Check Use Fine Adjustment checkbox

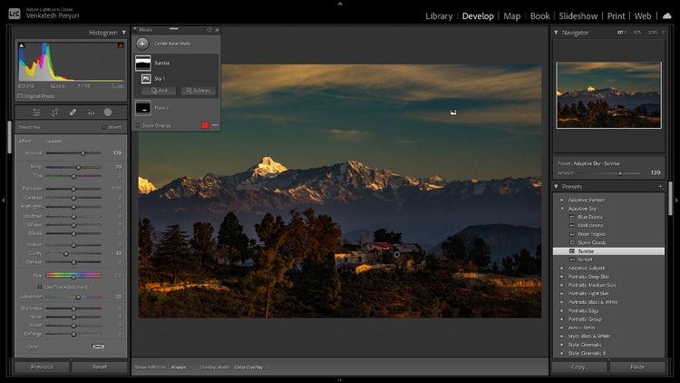click(40, 287)
